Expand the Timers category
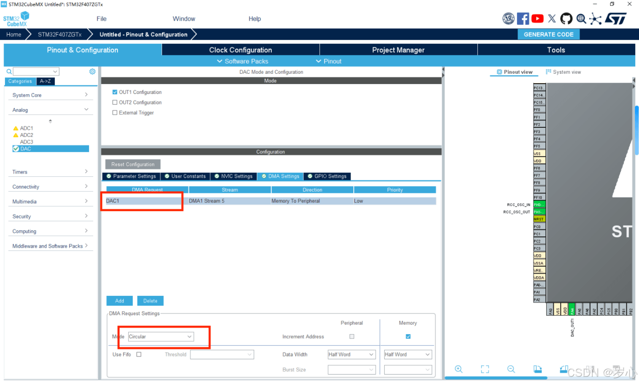This screenshot has height=384, width=639. tap(50, 172)
